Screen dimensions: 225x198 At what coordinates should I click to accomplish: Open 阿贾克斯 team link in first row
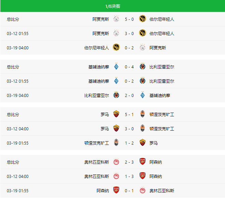[101, 19]
